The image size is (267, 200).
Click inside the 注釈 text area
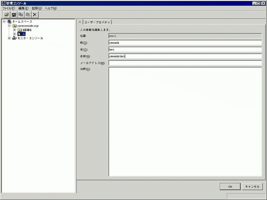pos(185,122)
